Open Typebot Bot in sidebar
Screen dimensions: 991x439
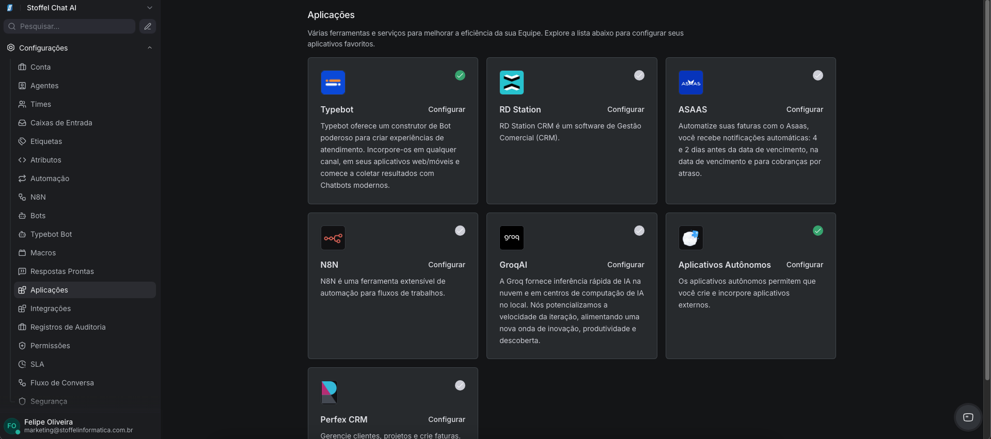(85, 234)
